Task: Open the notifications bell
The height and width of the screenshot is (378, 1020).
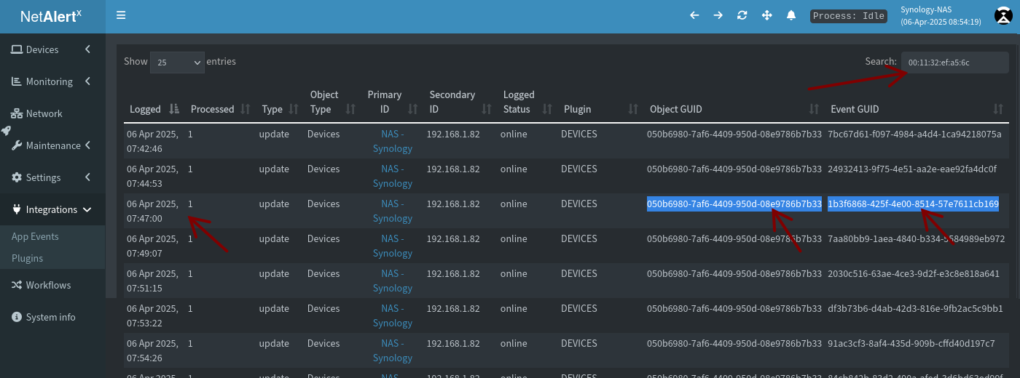Action: coord(790,15)
